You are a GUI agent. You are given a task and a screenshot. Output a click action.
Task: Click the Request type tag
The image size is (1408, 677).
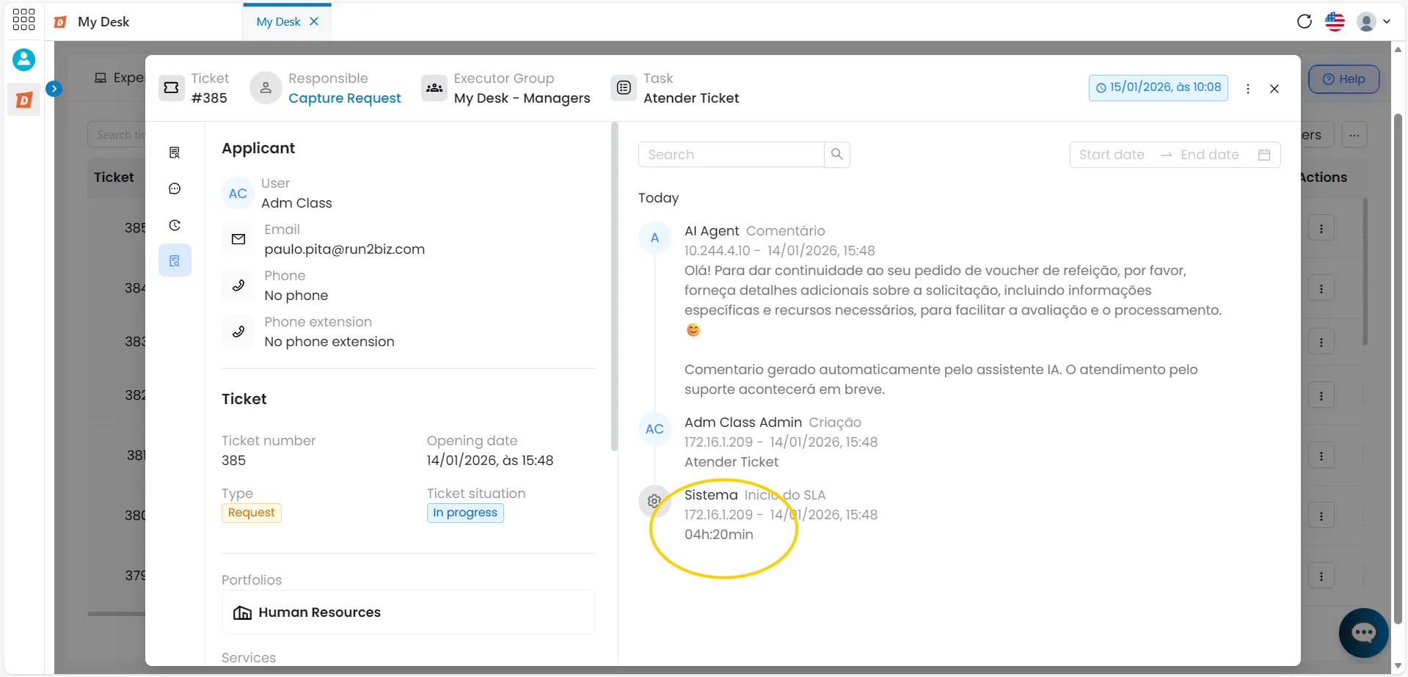[251, 513]
